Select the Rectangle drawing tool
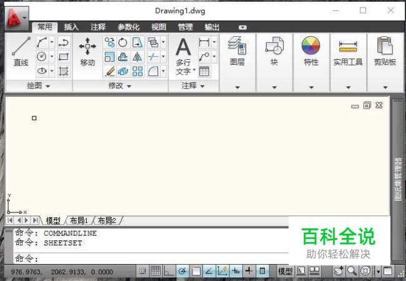This screenshot has width=406, height=281. click(x=64, y=56)
